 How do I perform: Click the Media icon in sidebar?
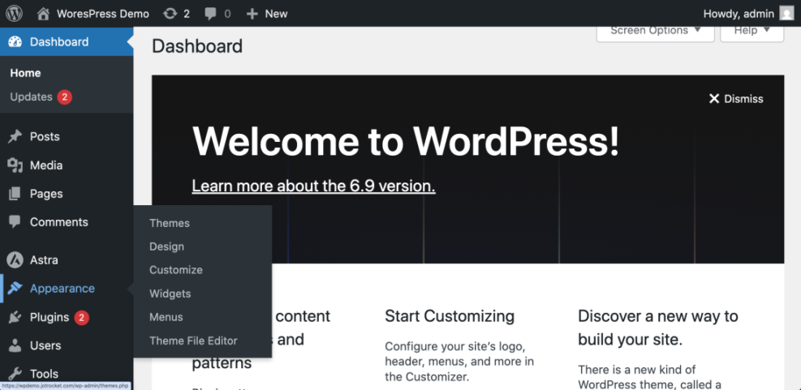[15, 165]
